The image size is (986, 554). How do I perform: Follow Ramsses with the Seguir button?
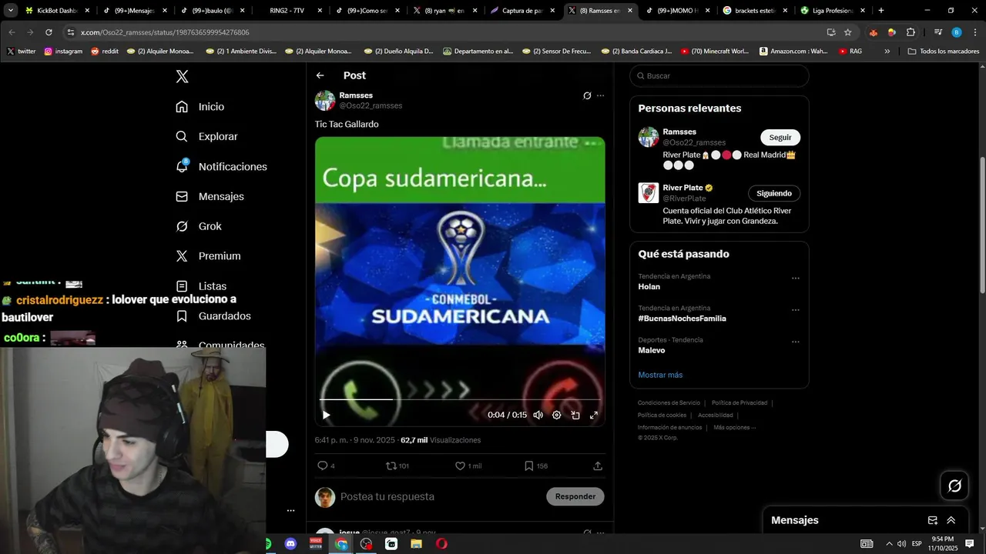tap(780, 137)
